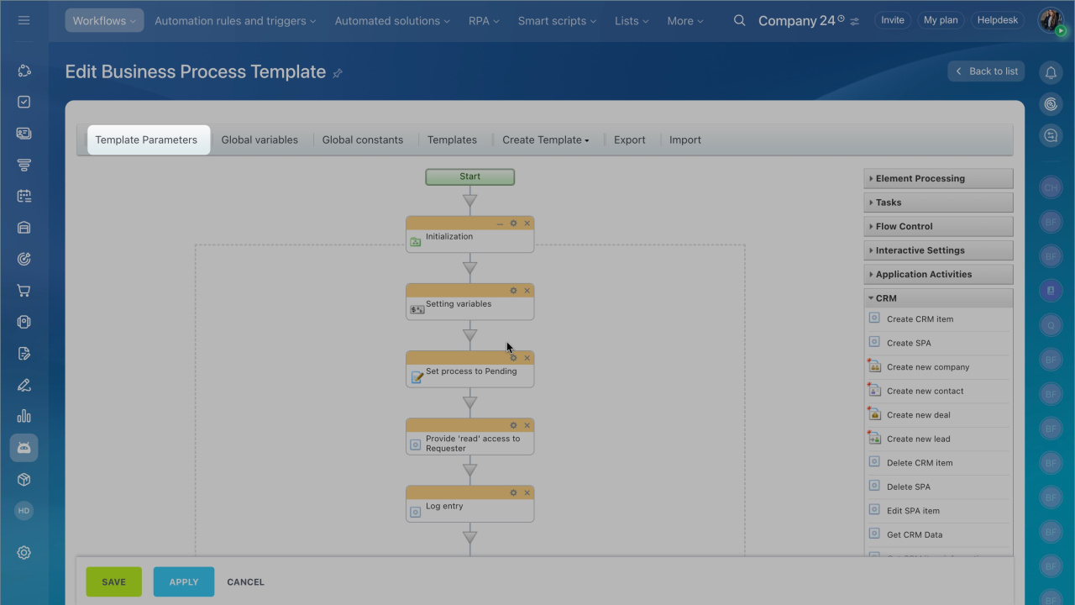The width and height of the screenshot is (1075, 605).
Task: Open the Global constants tab
Action: 363,139
